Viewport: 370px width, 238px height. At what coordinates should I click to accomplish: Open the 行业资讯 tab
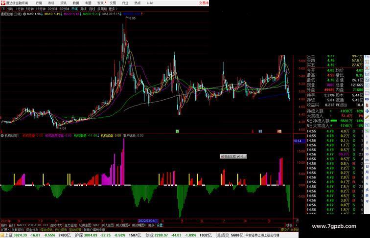pos(61,230)
